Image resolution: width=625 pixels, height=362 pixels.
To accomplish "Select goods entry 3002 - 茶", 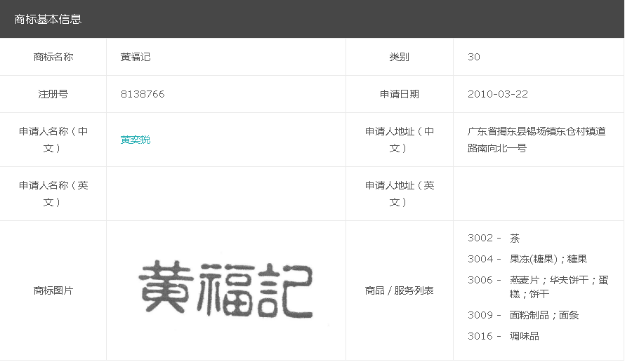I will click(494, 238).
